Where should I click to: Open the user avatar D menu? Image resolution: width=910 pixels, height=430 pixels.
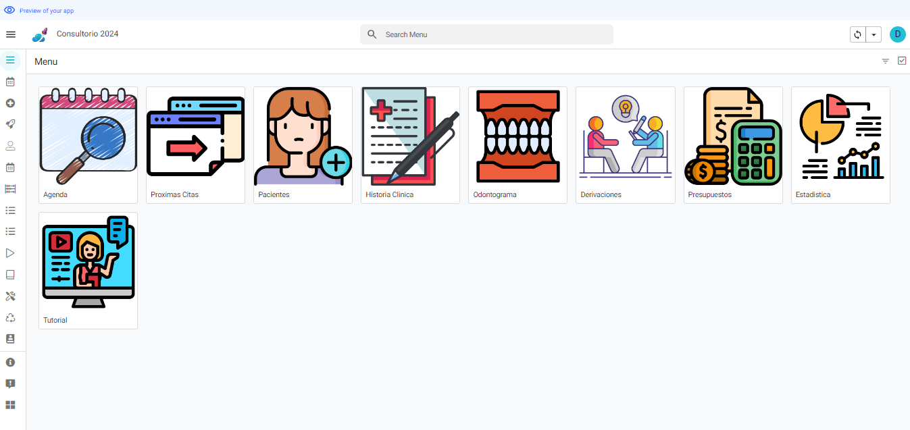[x=897, y=34]
